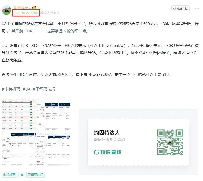
Task: Select the 里程票技巧 tag chip
Action: 36,175
